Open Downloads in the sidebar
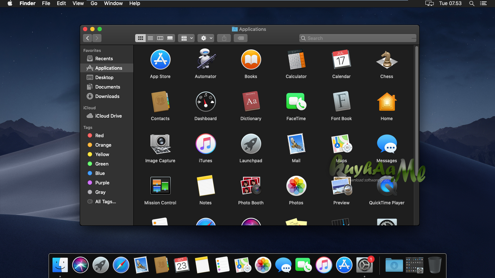Viewport: 495px width, 278px height. [107, 96]
